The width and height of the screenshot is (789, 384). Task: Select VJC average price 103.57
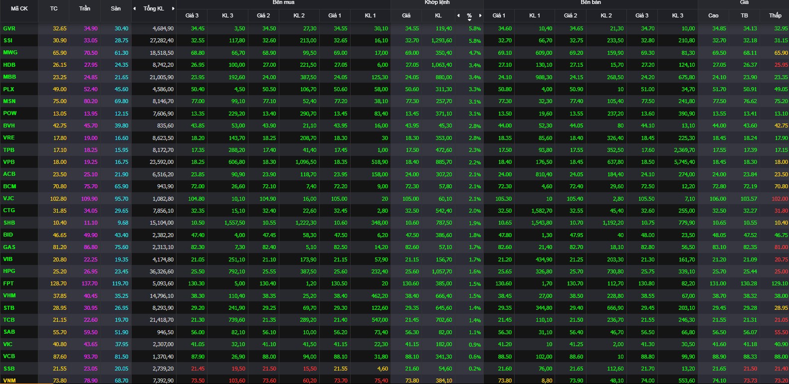pyautogui.click(x=749, y=199)
